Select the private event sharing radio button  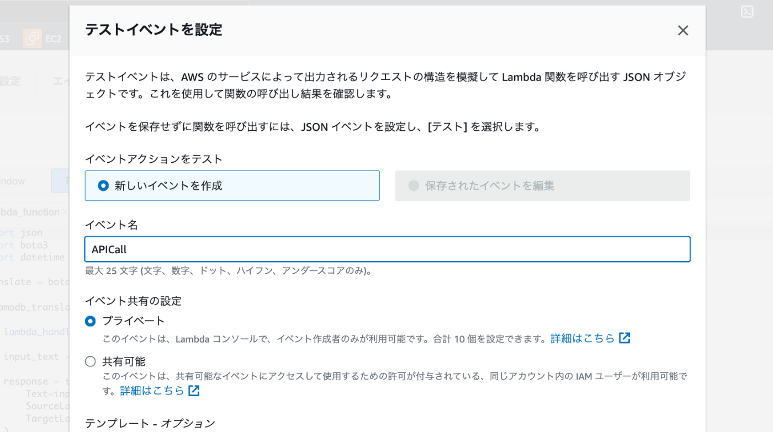click(x=91, y=321)
